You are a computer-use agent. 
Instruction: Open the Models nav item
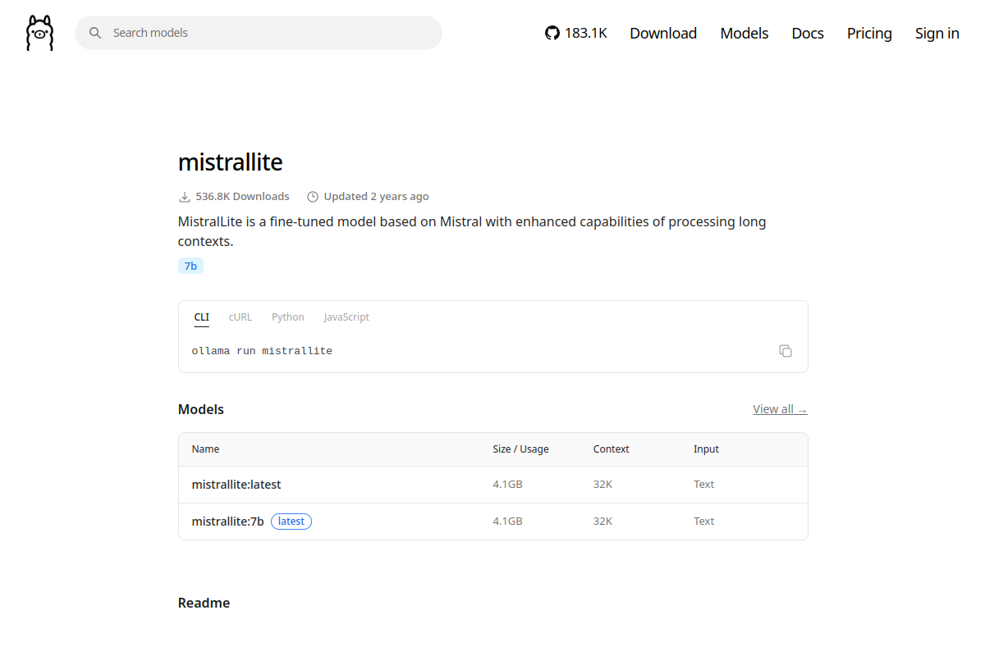click(x=744, y=33)
